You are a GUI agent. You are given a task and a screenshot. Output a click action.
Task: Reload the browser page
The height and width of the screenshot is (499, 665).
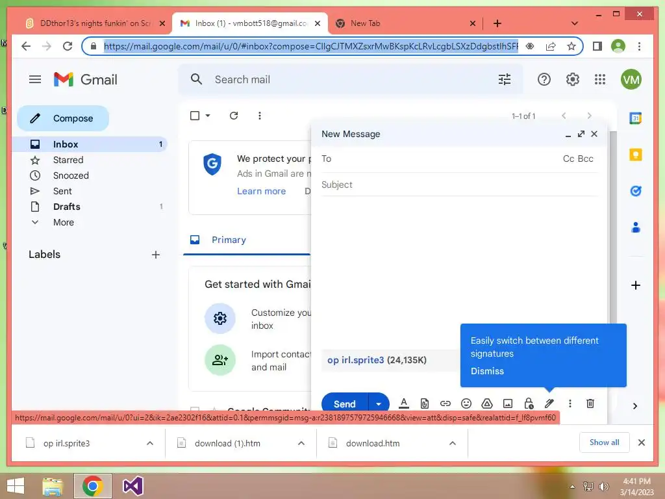[68, 46]
